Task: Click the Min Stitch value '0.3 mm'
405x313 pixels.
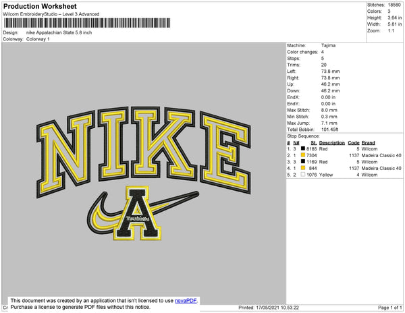Action: click(329, 117)
